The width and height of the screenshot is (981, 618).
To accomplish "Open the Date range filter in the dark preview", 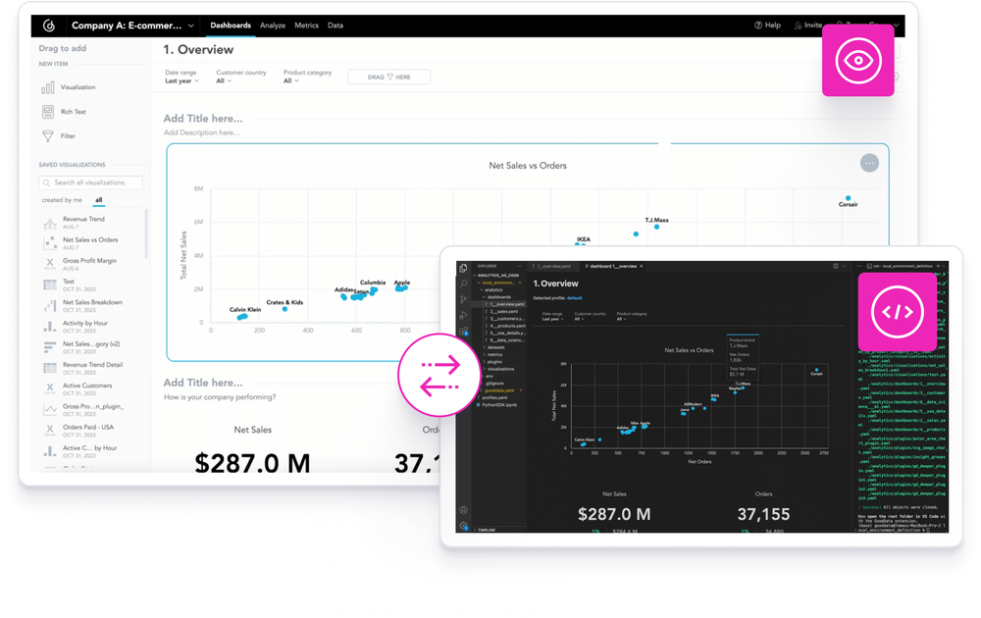I will point(552,317).
